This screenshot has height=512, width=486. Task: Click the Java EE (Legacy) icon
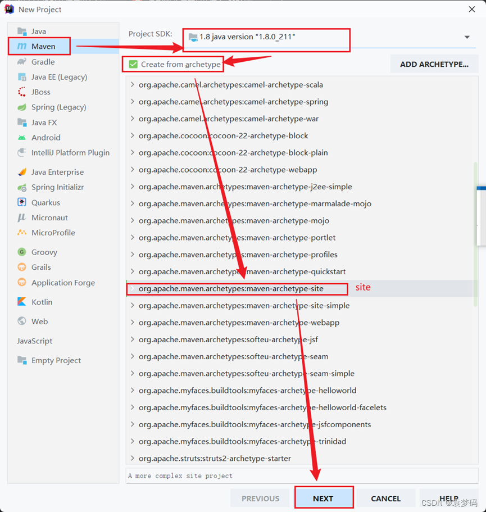tap(22, 77)
